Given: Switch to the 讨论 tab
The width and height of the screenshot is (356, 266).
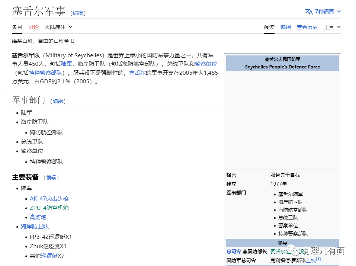Looking at the screenshot, I should click(33, 27).
